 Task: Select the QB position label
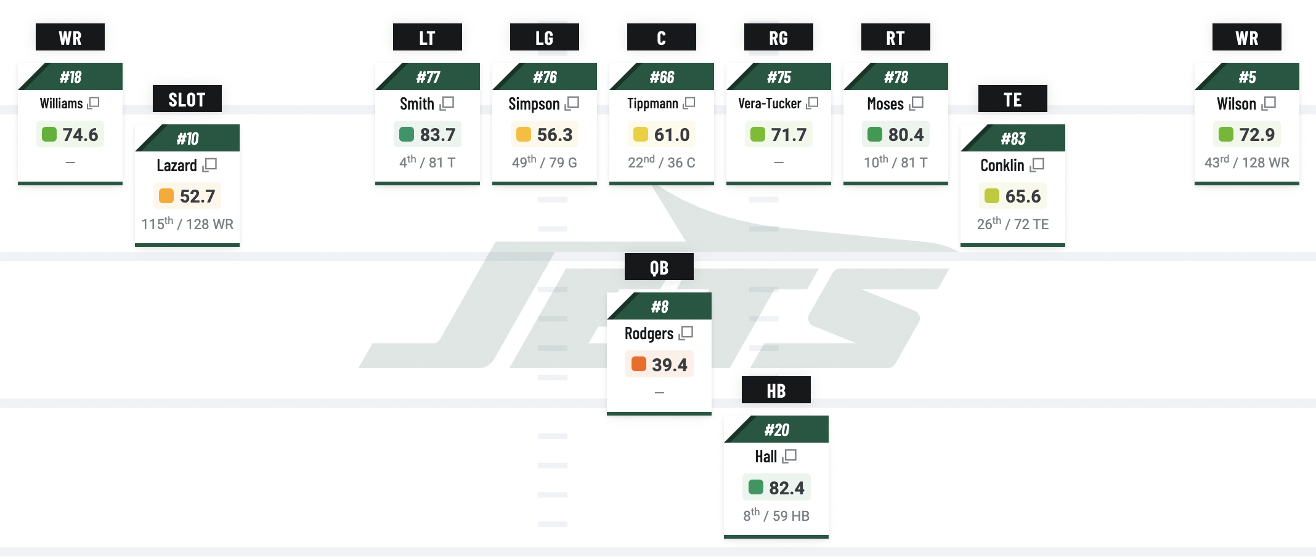(x=659, y=267)
